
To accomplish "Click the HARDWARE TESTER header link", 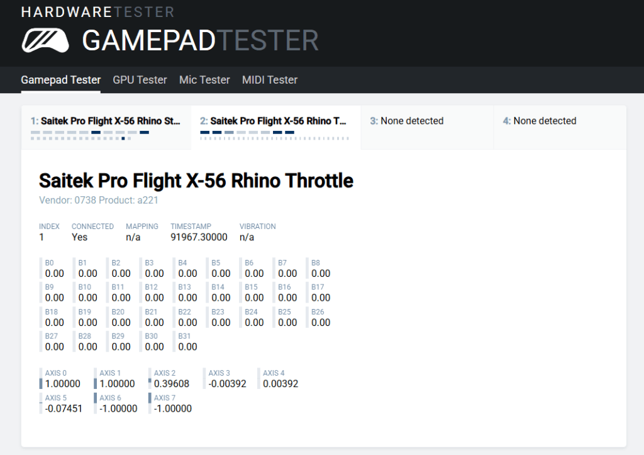I will (97, 12).
